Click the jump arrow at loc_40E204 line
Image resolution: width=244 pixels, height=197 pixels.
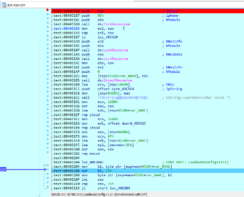pyautogui.click(x=45, y=165)
